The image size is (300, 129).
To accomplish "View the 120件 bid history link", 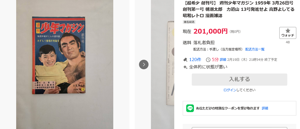I will click(x=195, y=60).
